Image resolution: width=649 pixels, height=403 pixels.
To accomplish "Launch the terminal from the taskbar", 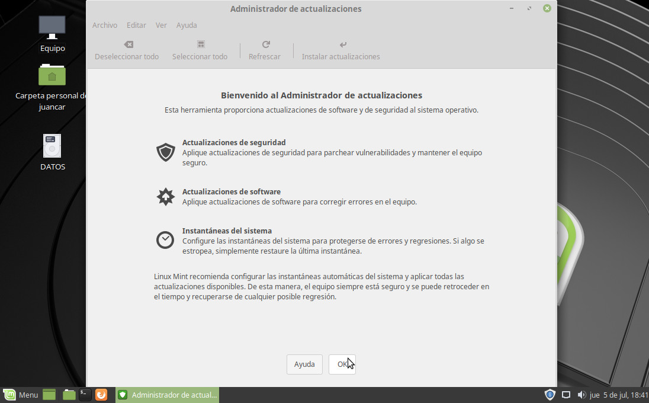I will pos(85,395).
